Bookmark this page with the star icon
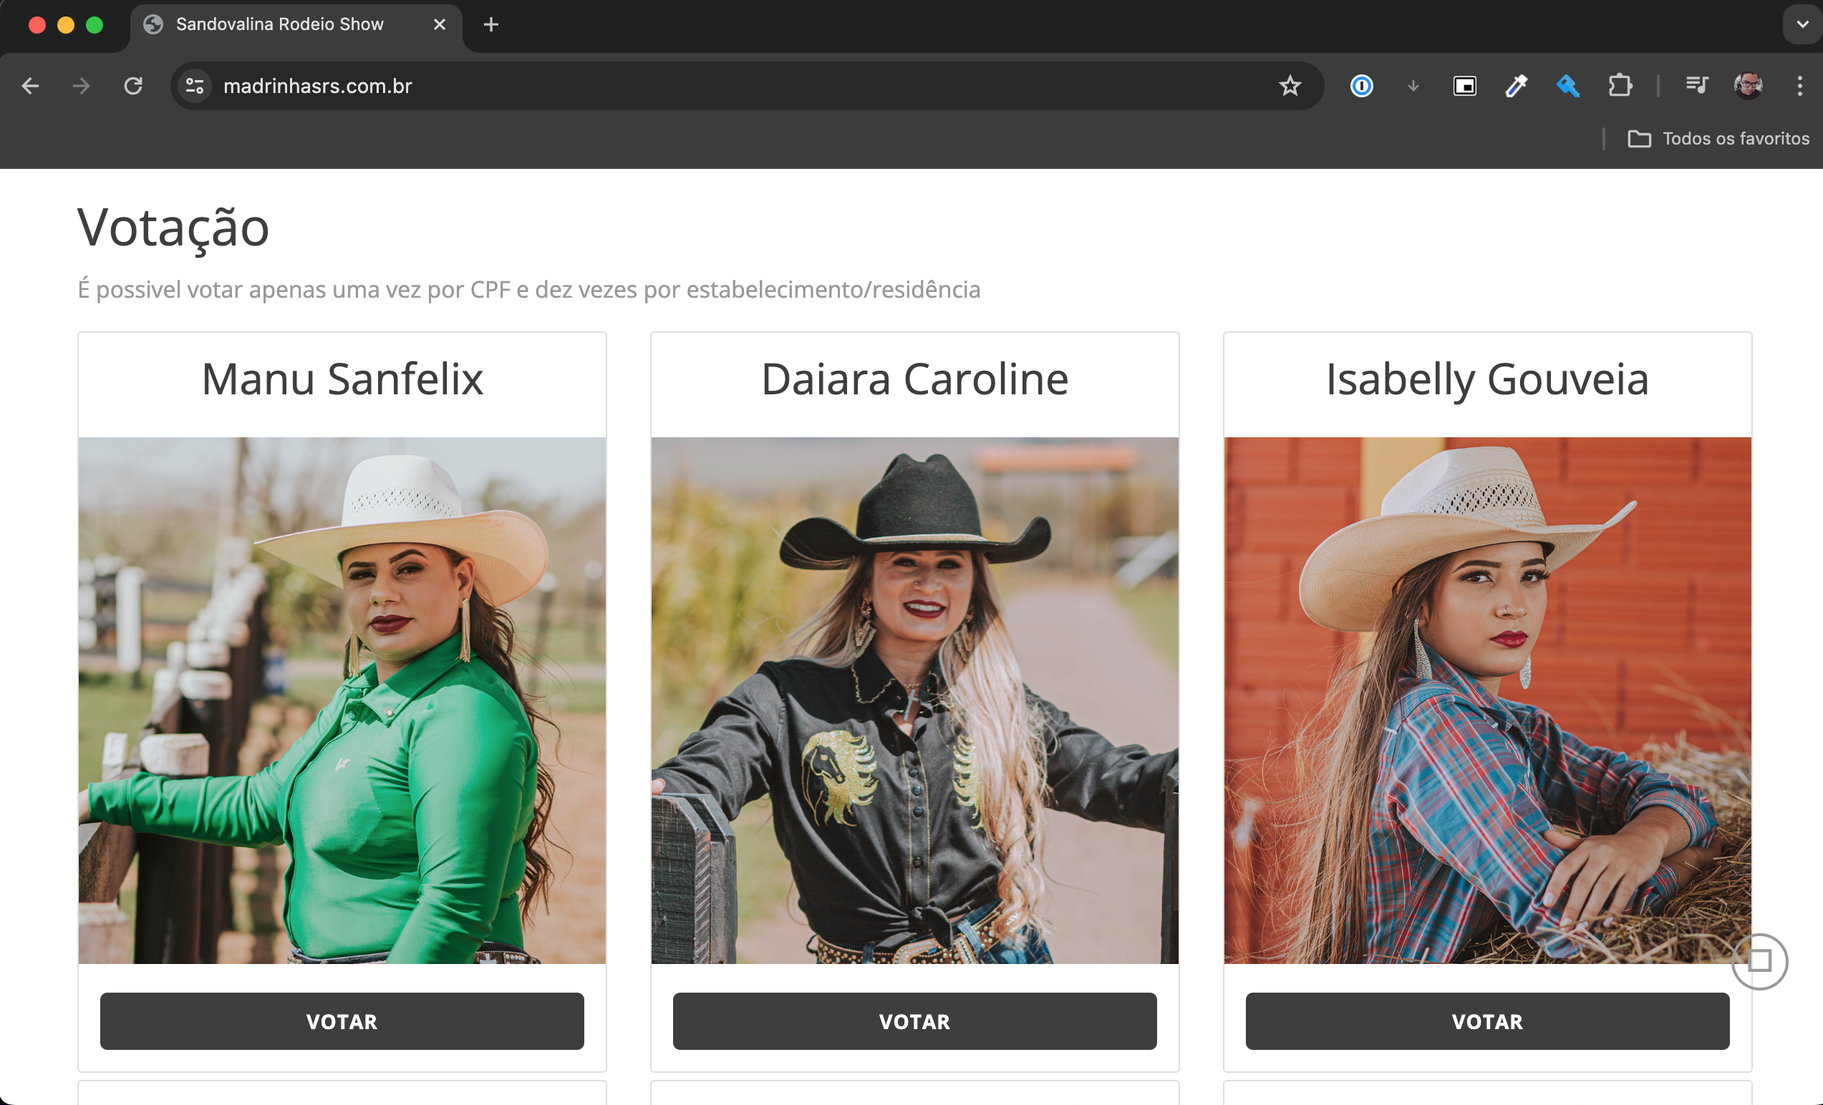The image size is (1823, 1105). click(x=1290, y=86)
